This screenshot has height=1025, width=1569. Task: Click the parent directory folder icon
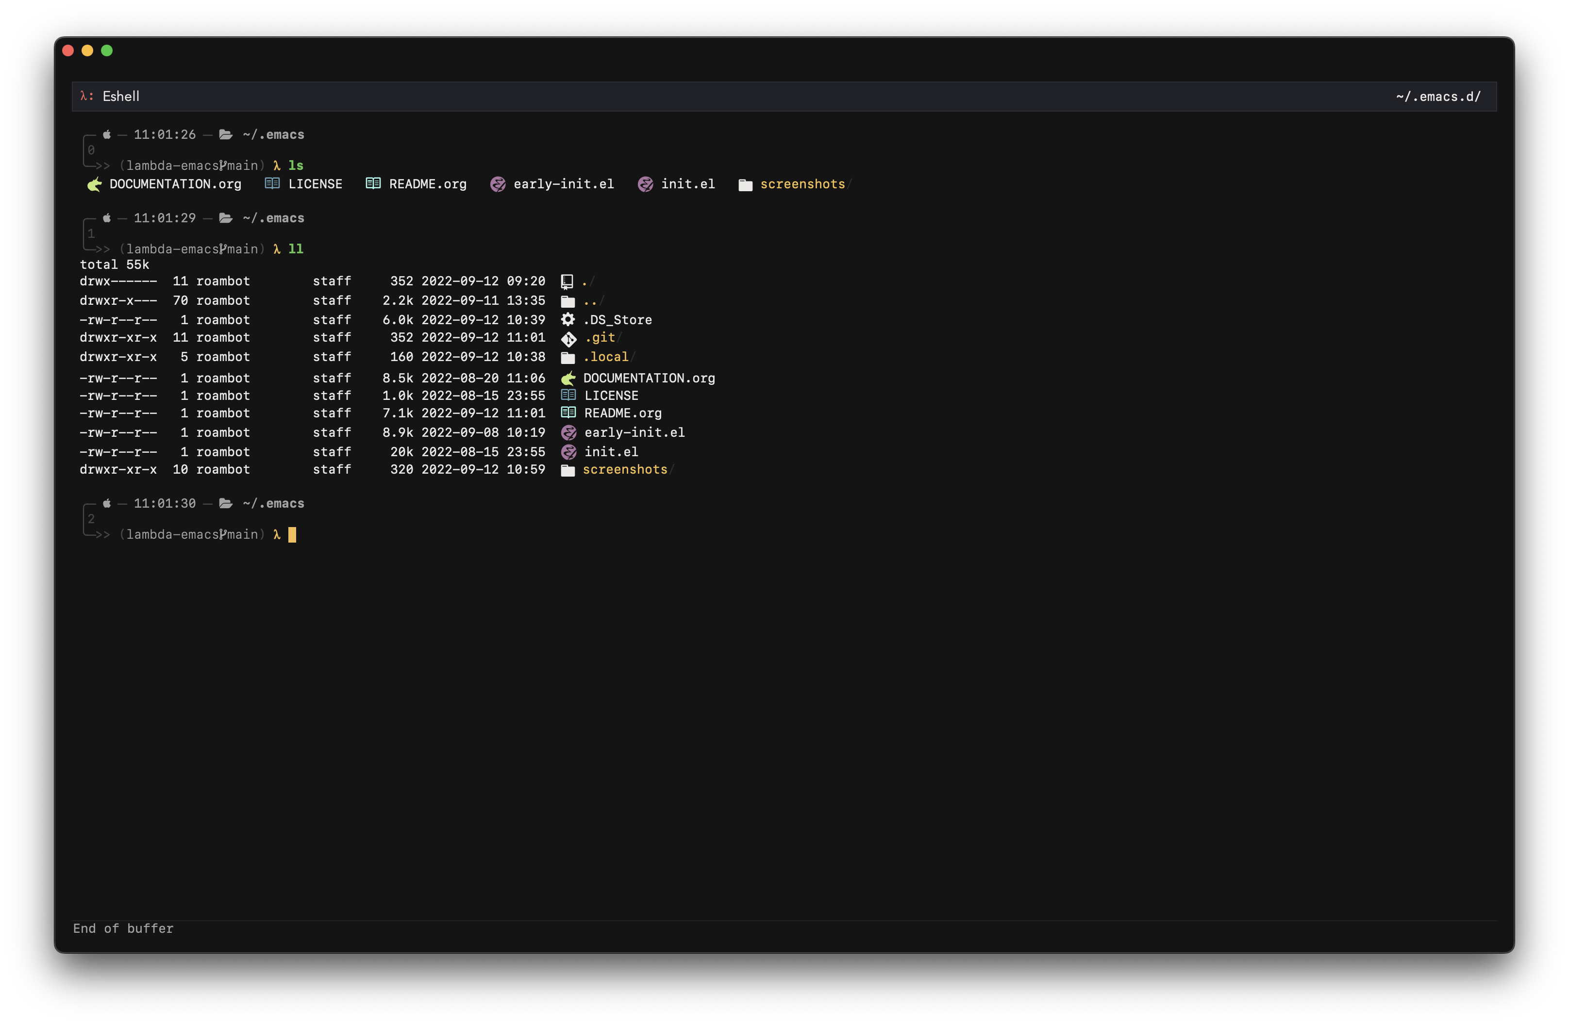[x=568, y=301]
